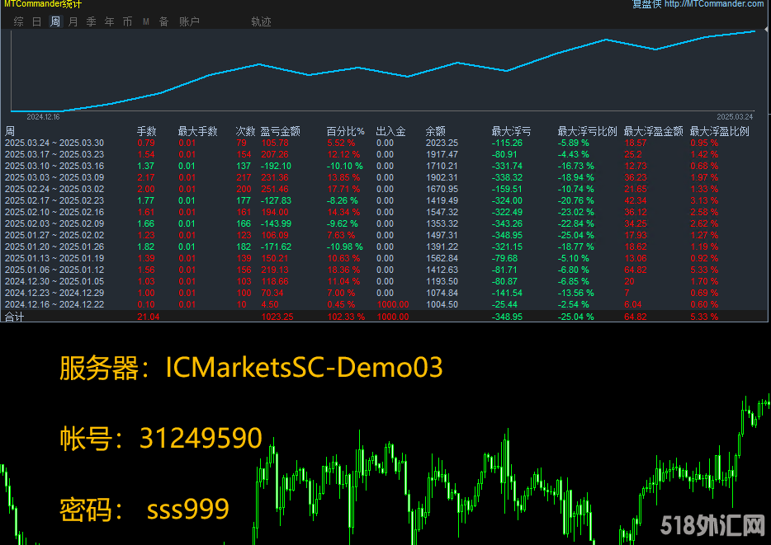Screen dimensions: 771x545
Task: Click the loss ratio value -23.02 %
Action: (576, 212)
